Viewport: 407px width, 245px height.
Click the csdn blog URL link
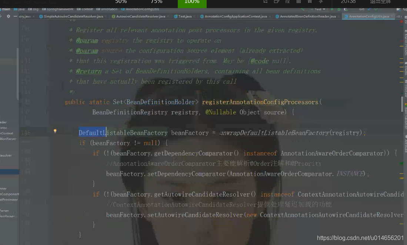(x=360, y=238)
